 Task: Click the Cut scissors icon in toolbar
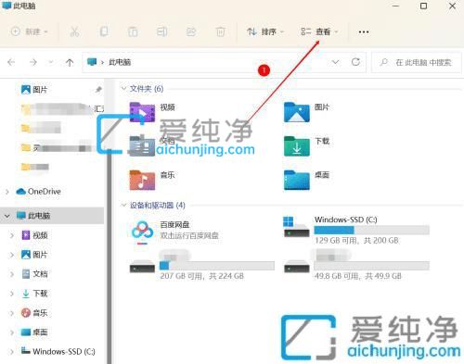(74, 31)
